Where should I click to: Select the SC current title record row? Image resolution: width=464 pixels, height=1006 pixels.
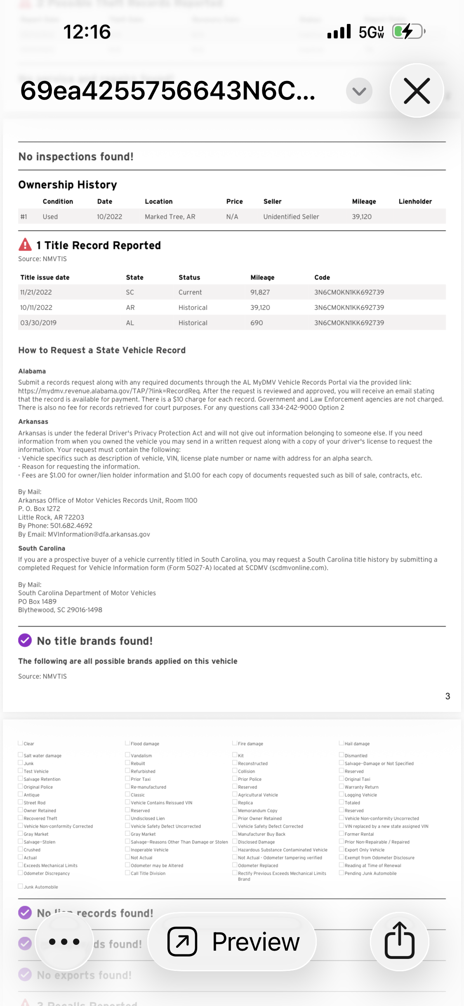232,292
